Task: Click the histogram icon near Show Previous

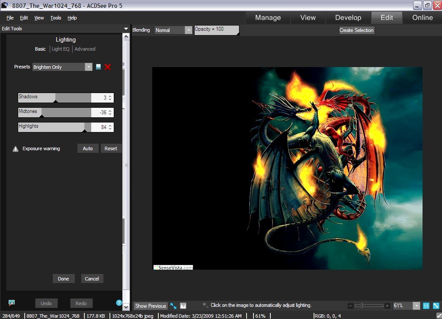Action: coord(183,306)
